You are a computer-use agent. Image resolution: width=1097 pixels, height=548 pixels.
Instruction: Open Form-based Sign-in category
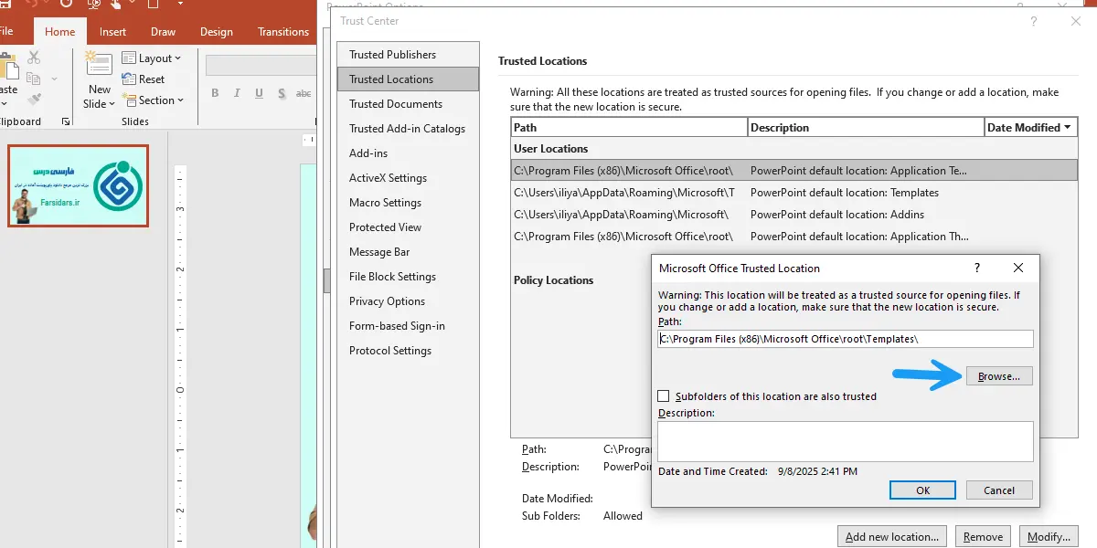point(408,326)
